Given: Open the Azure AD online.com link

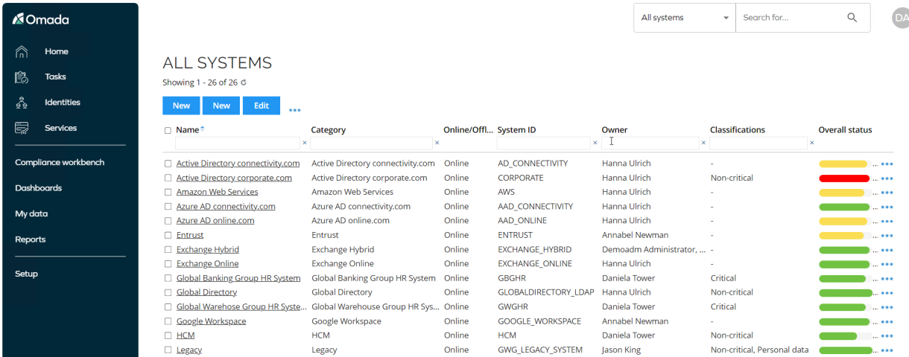Looking at the screenshot, I should [215, 221].
